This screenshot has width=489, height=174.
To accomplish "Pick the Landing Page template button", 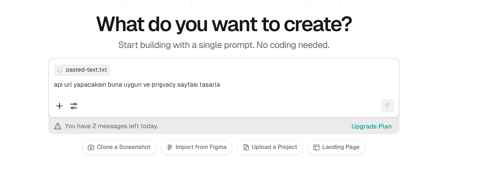I will 336,148.
